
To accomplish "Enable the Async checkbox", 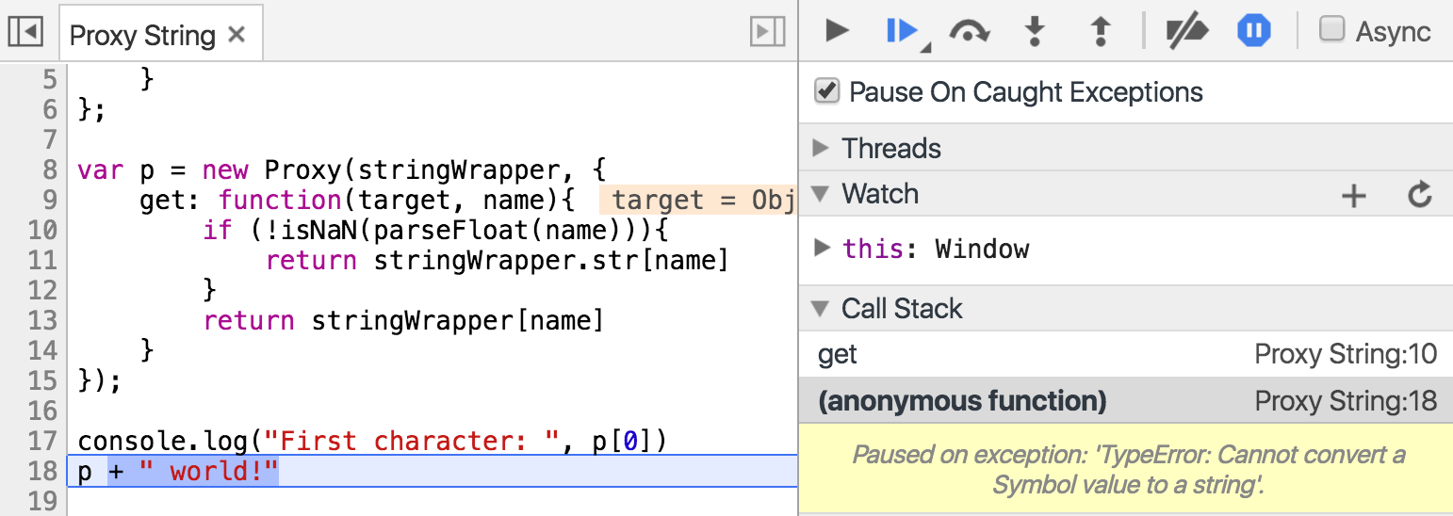I will pyautogui.click(x=1331, y=29).
